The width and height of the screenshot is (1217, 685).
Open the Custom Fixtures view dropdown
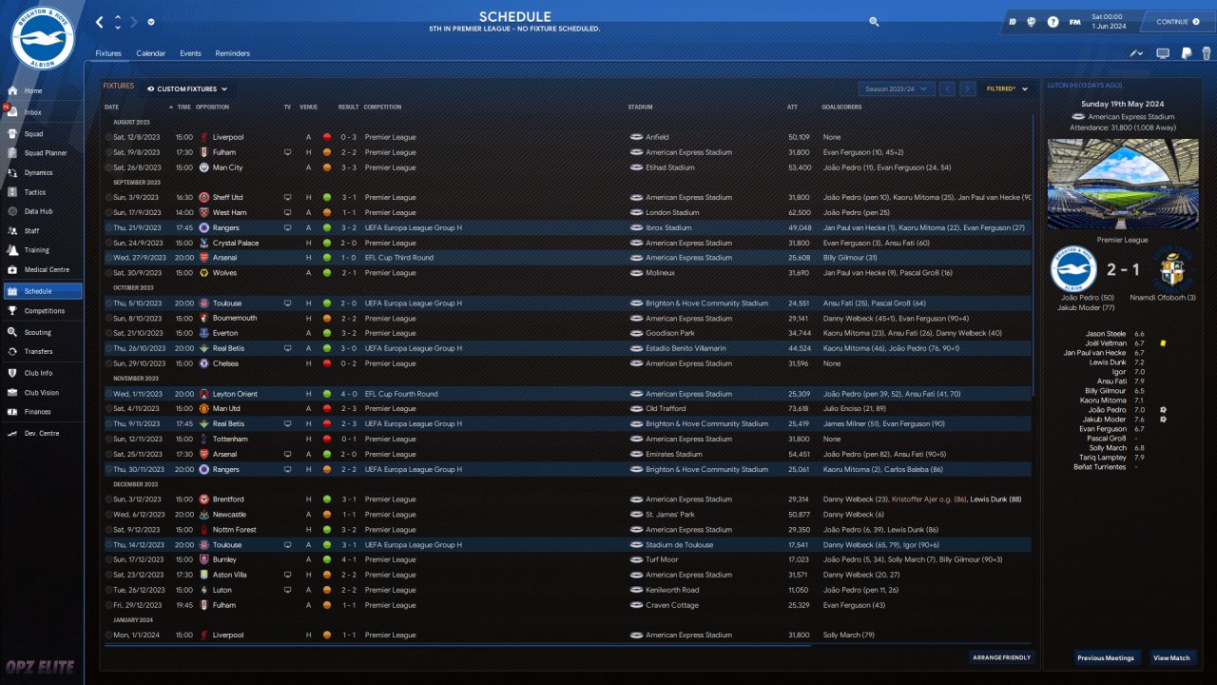click(188, 89)
